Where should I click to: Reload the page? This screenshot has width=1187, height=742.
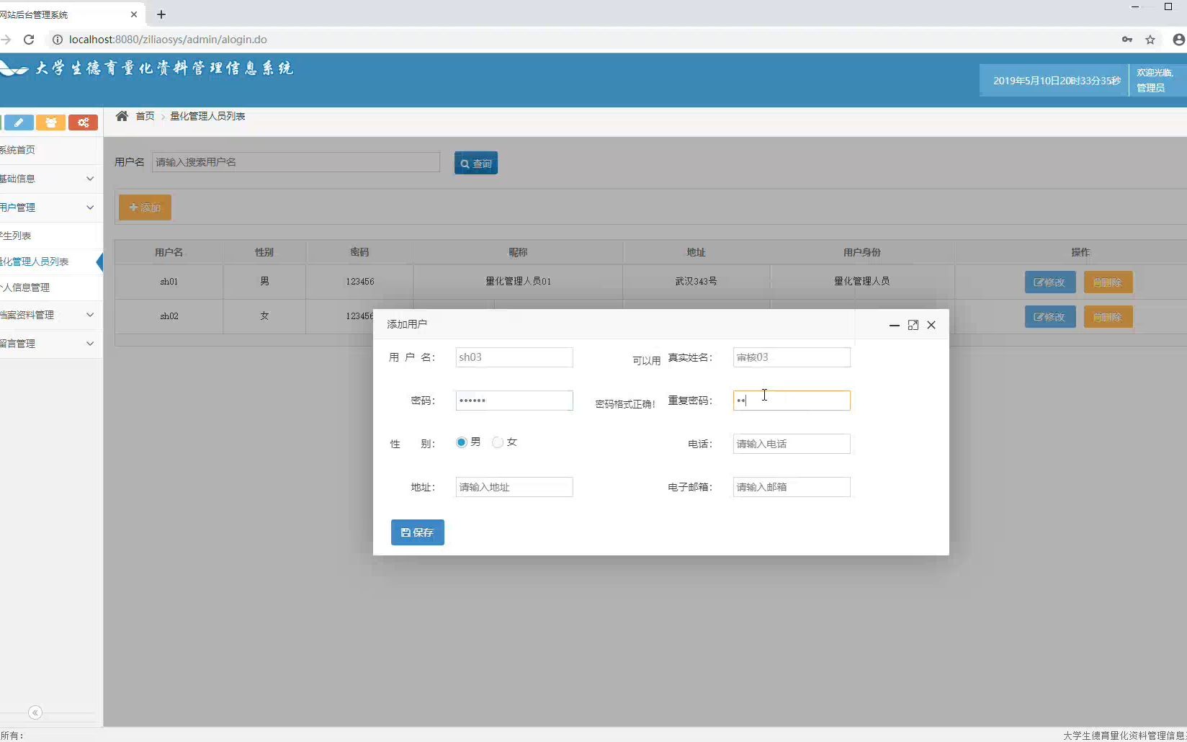click(29, 40)
